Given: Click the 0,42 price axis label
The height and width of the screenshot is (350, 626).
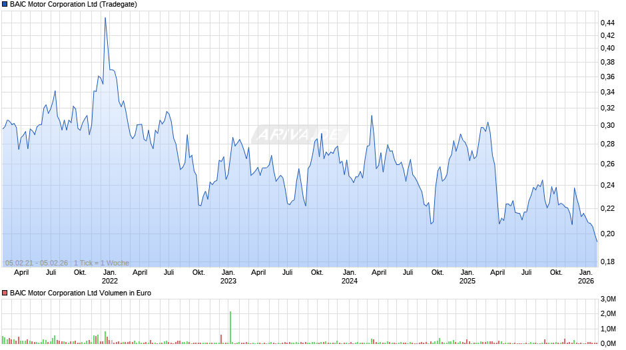Looking at the screenshot, I should 607,35.
